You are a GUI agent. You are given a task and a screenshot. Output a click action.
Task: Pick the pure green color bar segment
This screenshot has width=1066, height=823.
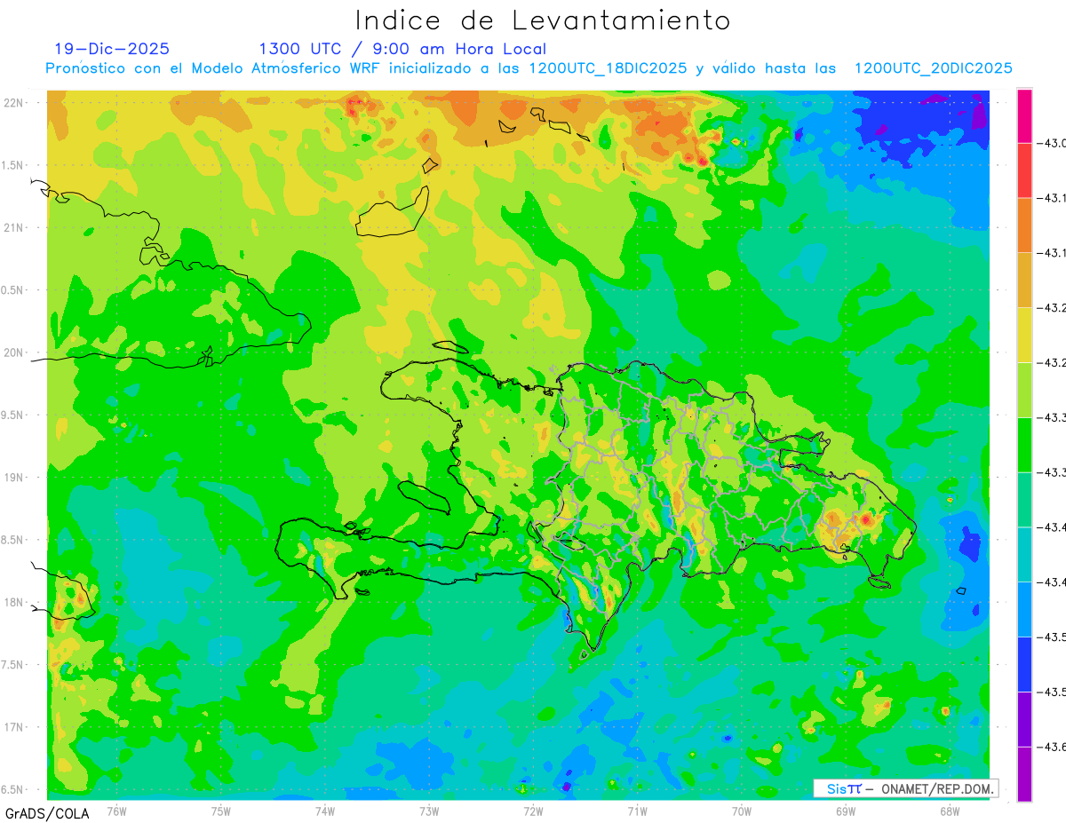point(1024,444)
